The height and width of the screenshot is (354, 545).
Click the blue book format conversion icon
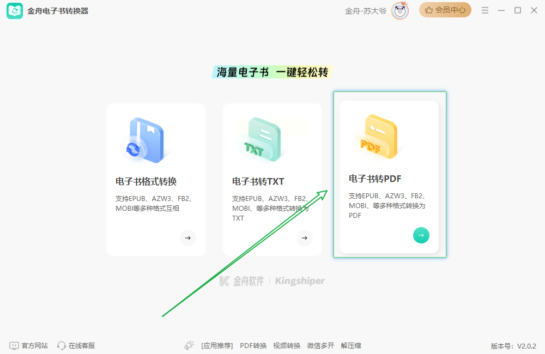coord(146,140)
